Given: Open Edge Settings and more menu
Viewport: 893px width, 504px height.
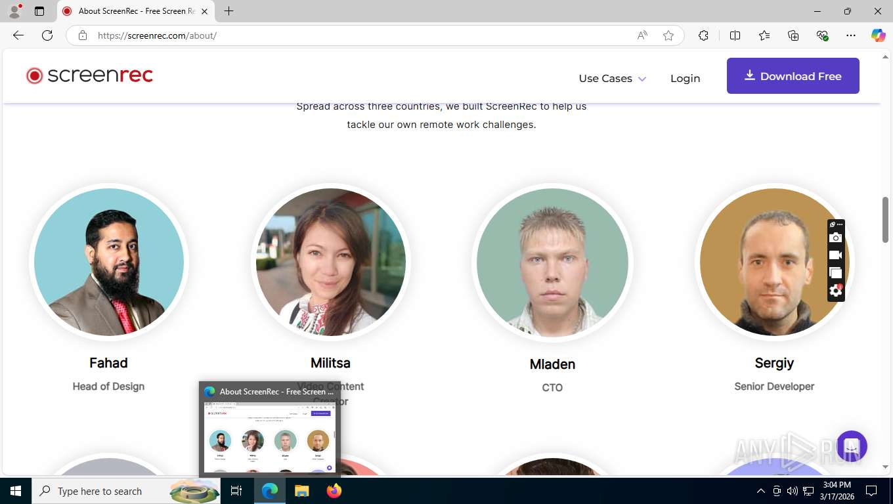Looking at the screenshot, I should [851, 35].
